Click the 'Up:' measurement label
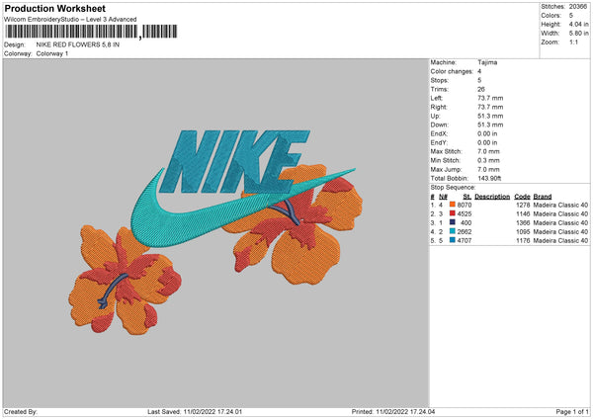Viewport: 593px width, 419px height. [x=435, y=116]
